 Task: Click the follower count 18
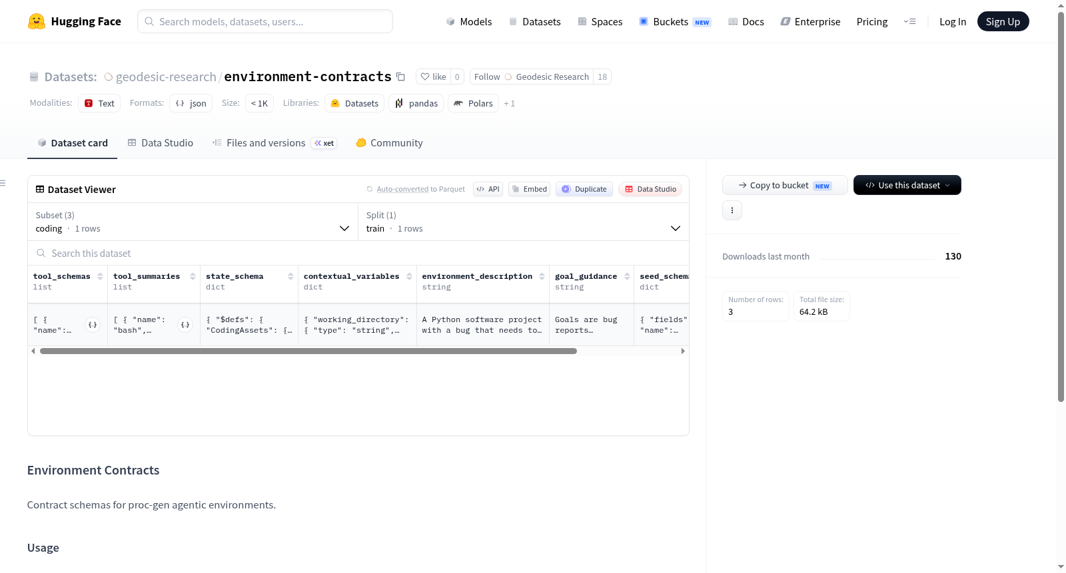tap(602, 77)
